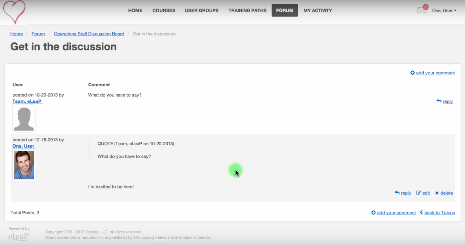Click the heart logo
The height and width of the screenshot is (245, 465).
tap(14, 12)
